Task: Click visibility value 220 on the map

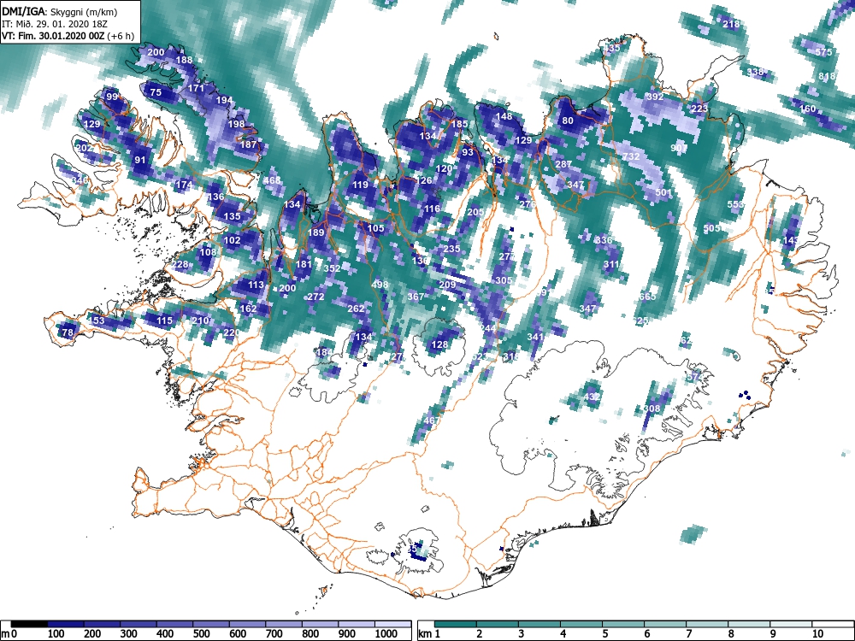Action: click(x=232, y=332)
